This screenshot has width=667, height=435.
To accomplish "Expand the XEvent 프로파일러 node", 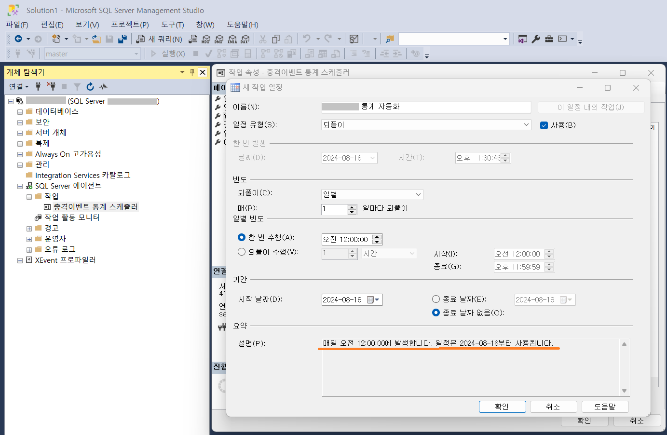I will click(x=20, y=260).
